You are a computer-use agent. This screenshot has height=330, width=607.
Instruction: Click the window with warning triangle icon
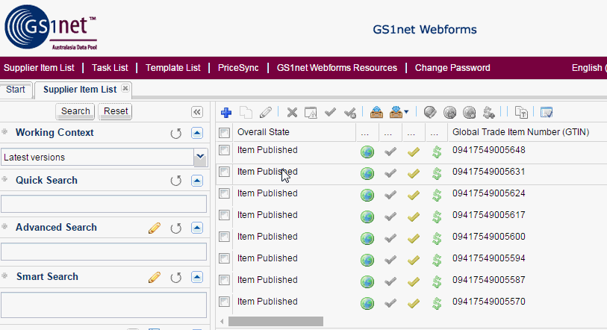coord(311,113)
